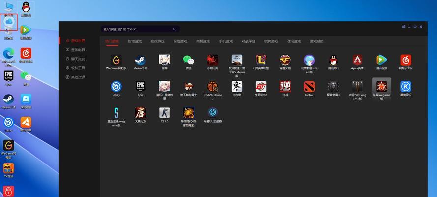
Task: Open 魔兽争霸3 game icon
Action: click(333, 87)
